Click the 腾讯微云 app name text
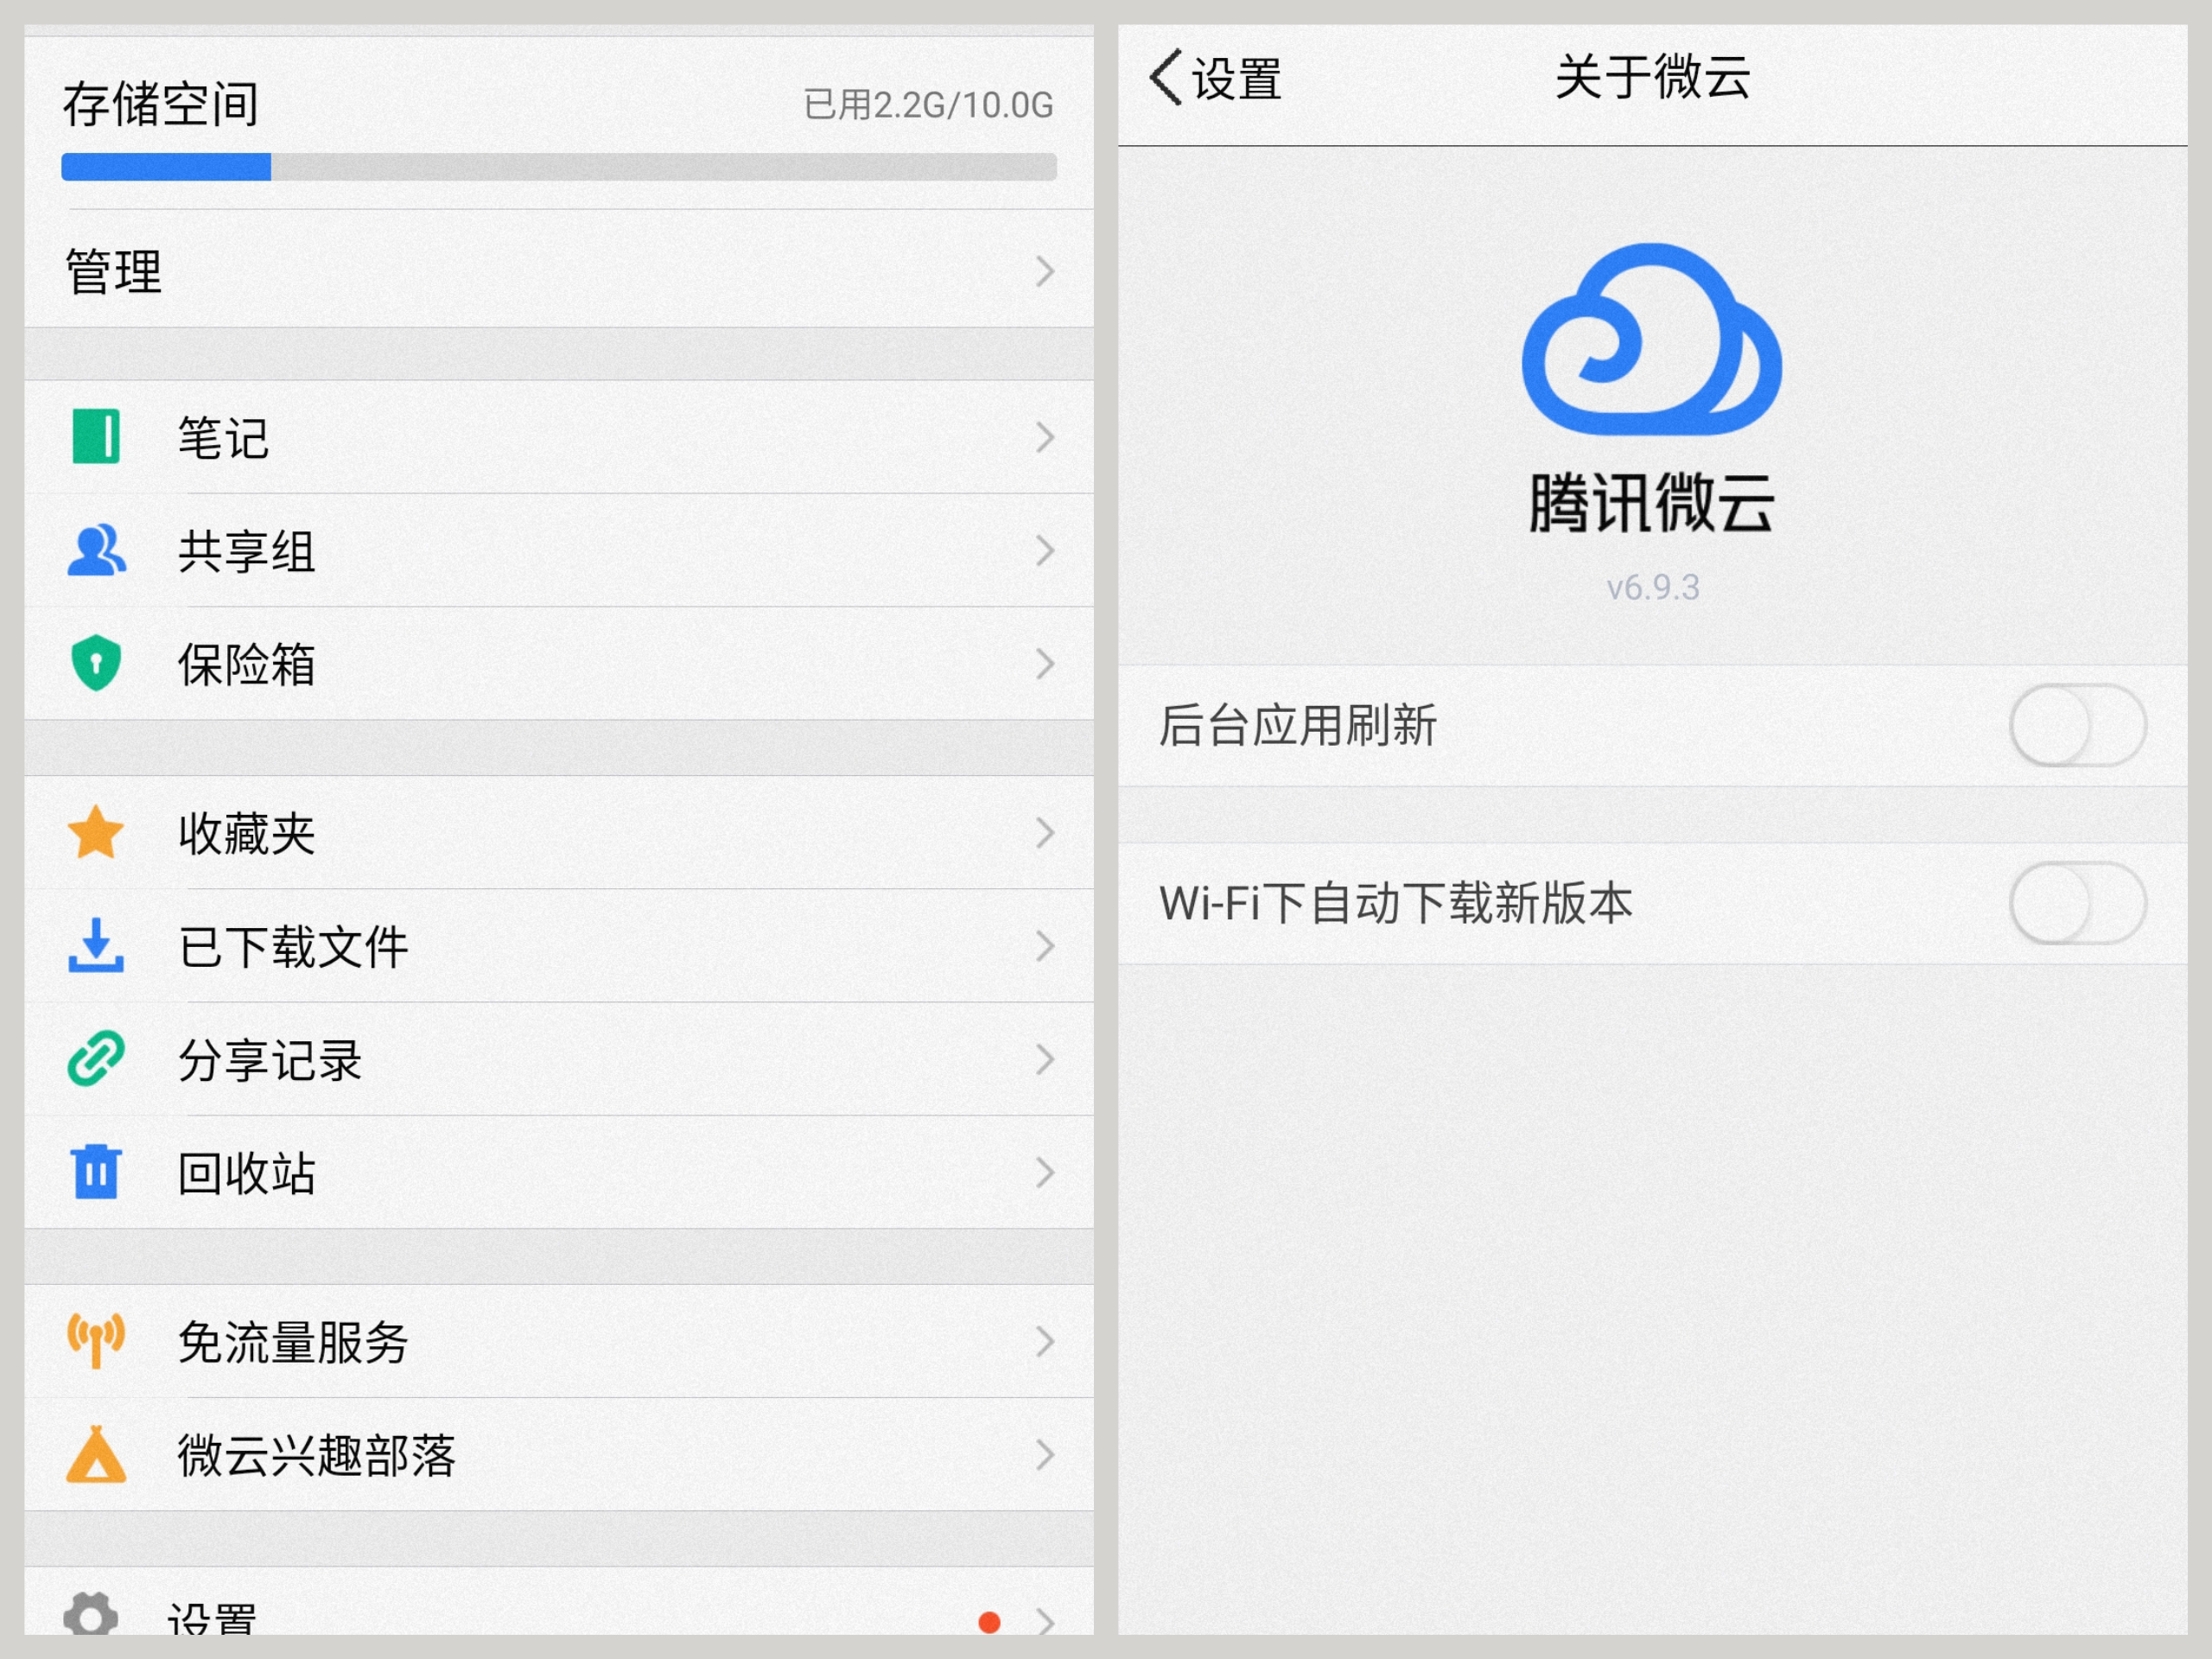The width and height of the screenshot is (2212, 1659). [x=1652, y=503]
